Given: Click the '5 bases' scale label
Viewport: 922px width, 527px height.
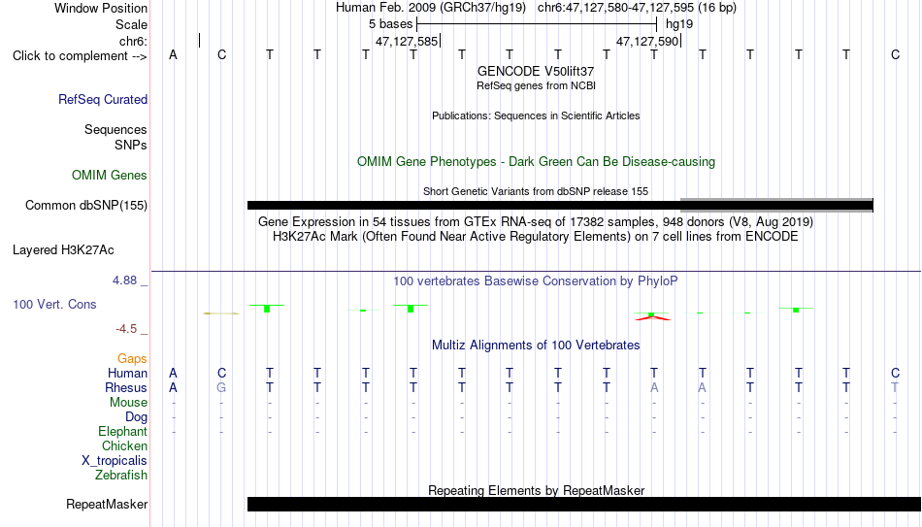Looking at the screenshot, I should [391, 24].
